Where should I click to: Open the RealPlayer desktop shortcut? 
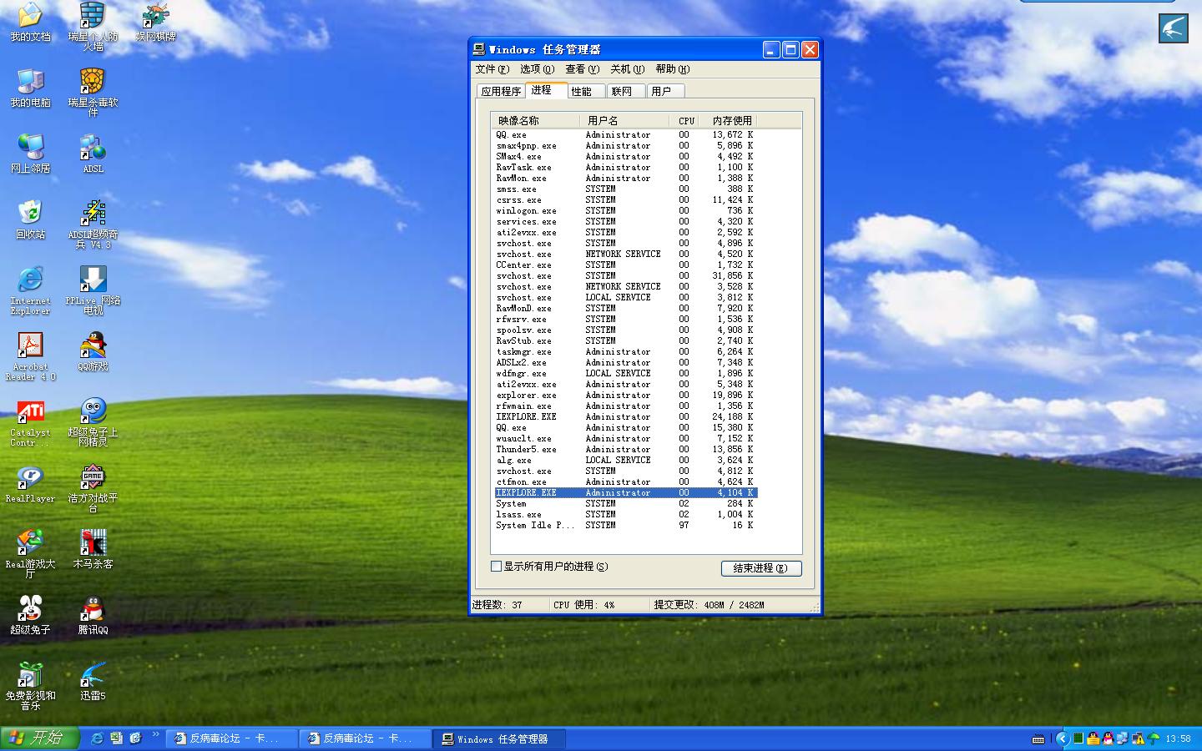[x=30, y=479]
